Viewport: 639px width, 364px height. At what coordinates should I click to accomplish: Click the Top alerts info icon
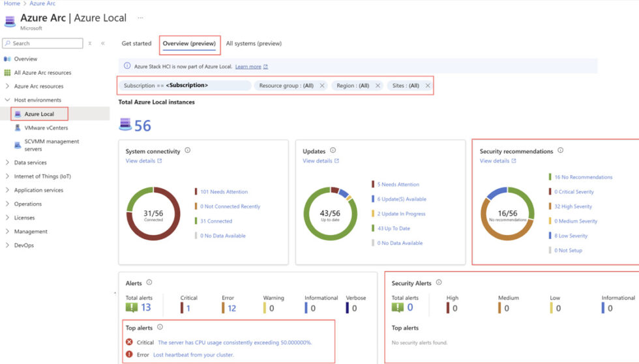160,327
